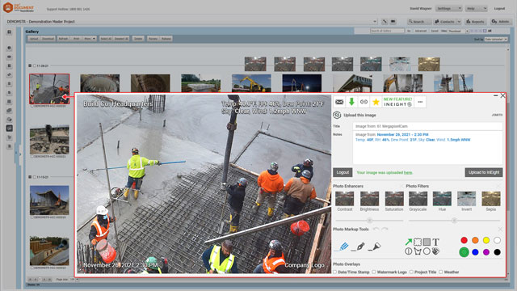Image resolution: width=517 pixels, height=291 pixels.
Task: Click the InEight hexagon logo beside Upload
Action: coord(337,115)
